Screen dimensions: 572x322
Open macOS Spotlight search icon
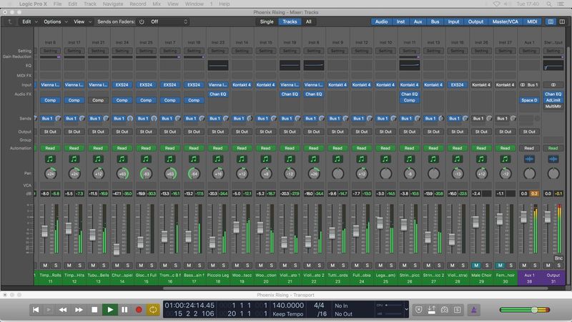tap(548, 4)
